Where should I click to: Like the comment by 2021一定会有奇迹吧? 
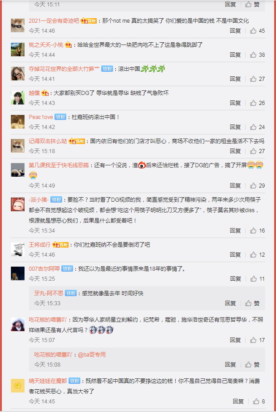pos(257,31)
